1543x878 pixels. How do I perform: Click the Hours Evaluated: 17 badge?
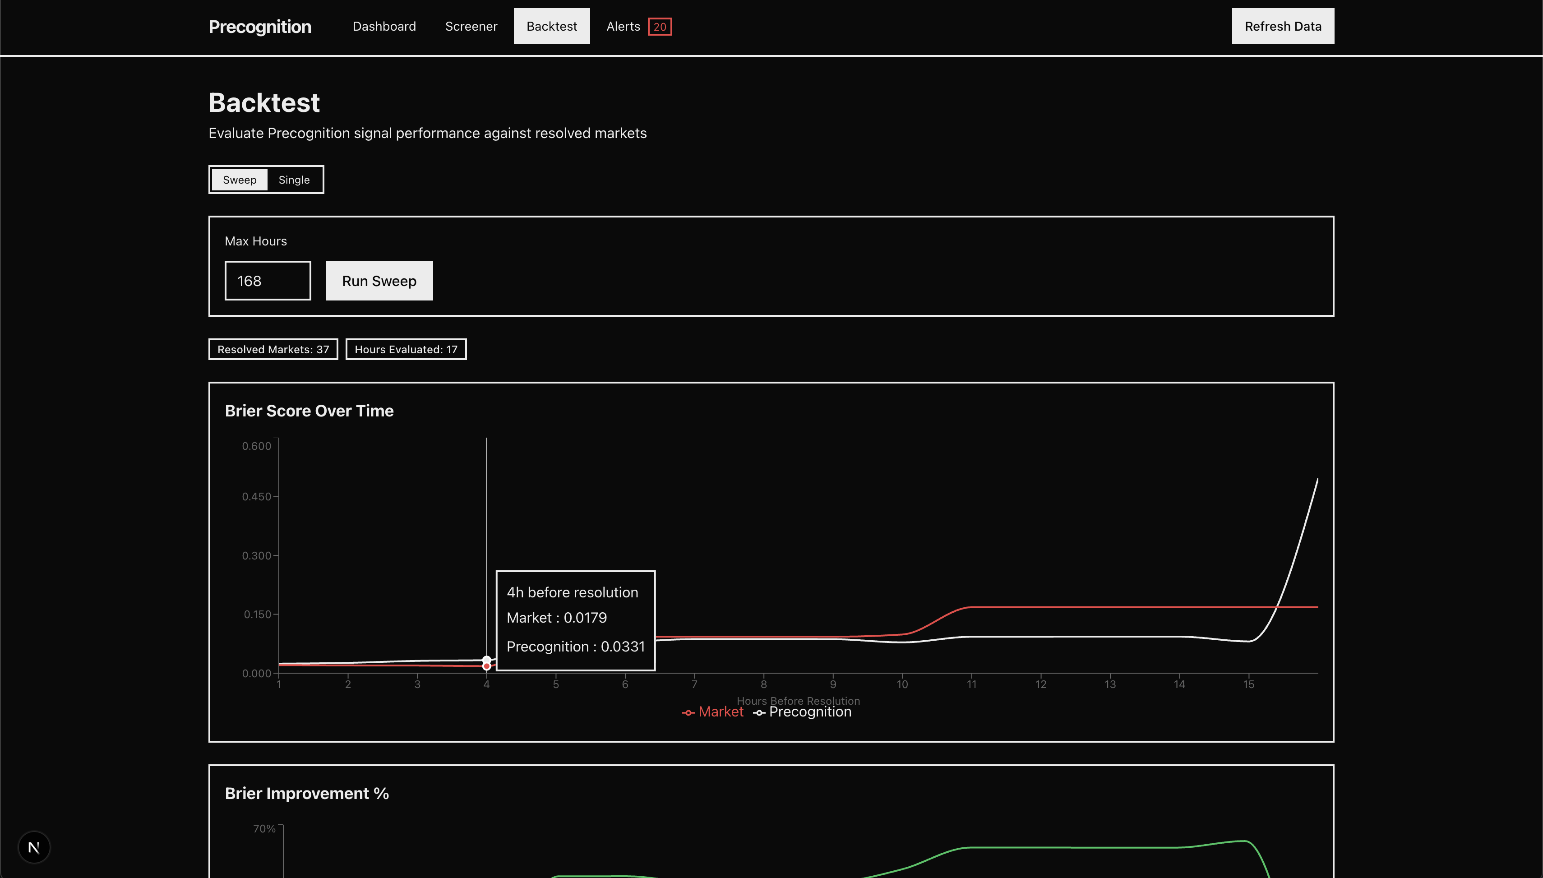(x=406, y=349)
